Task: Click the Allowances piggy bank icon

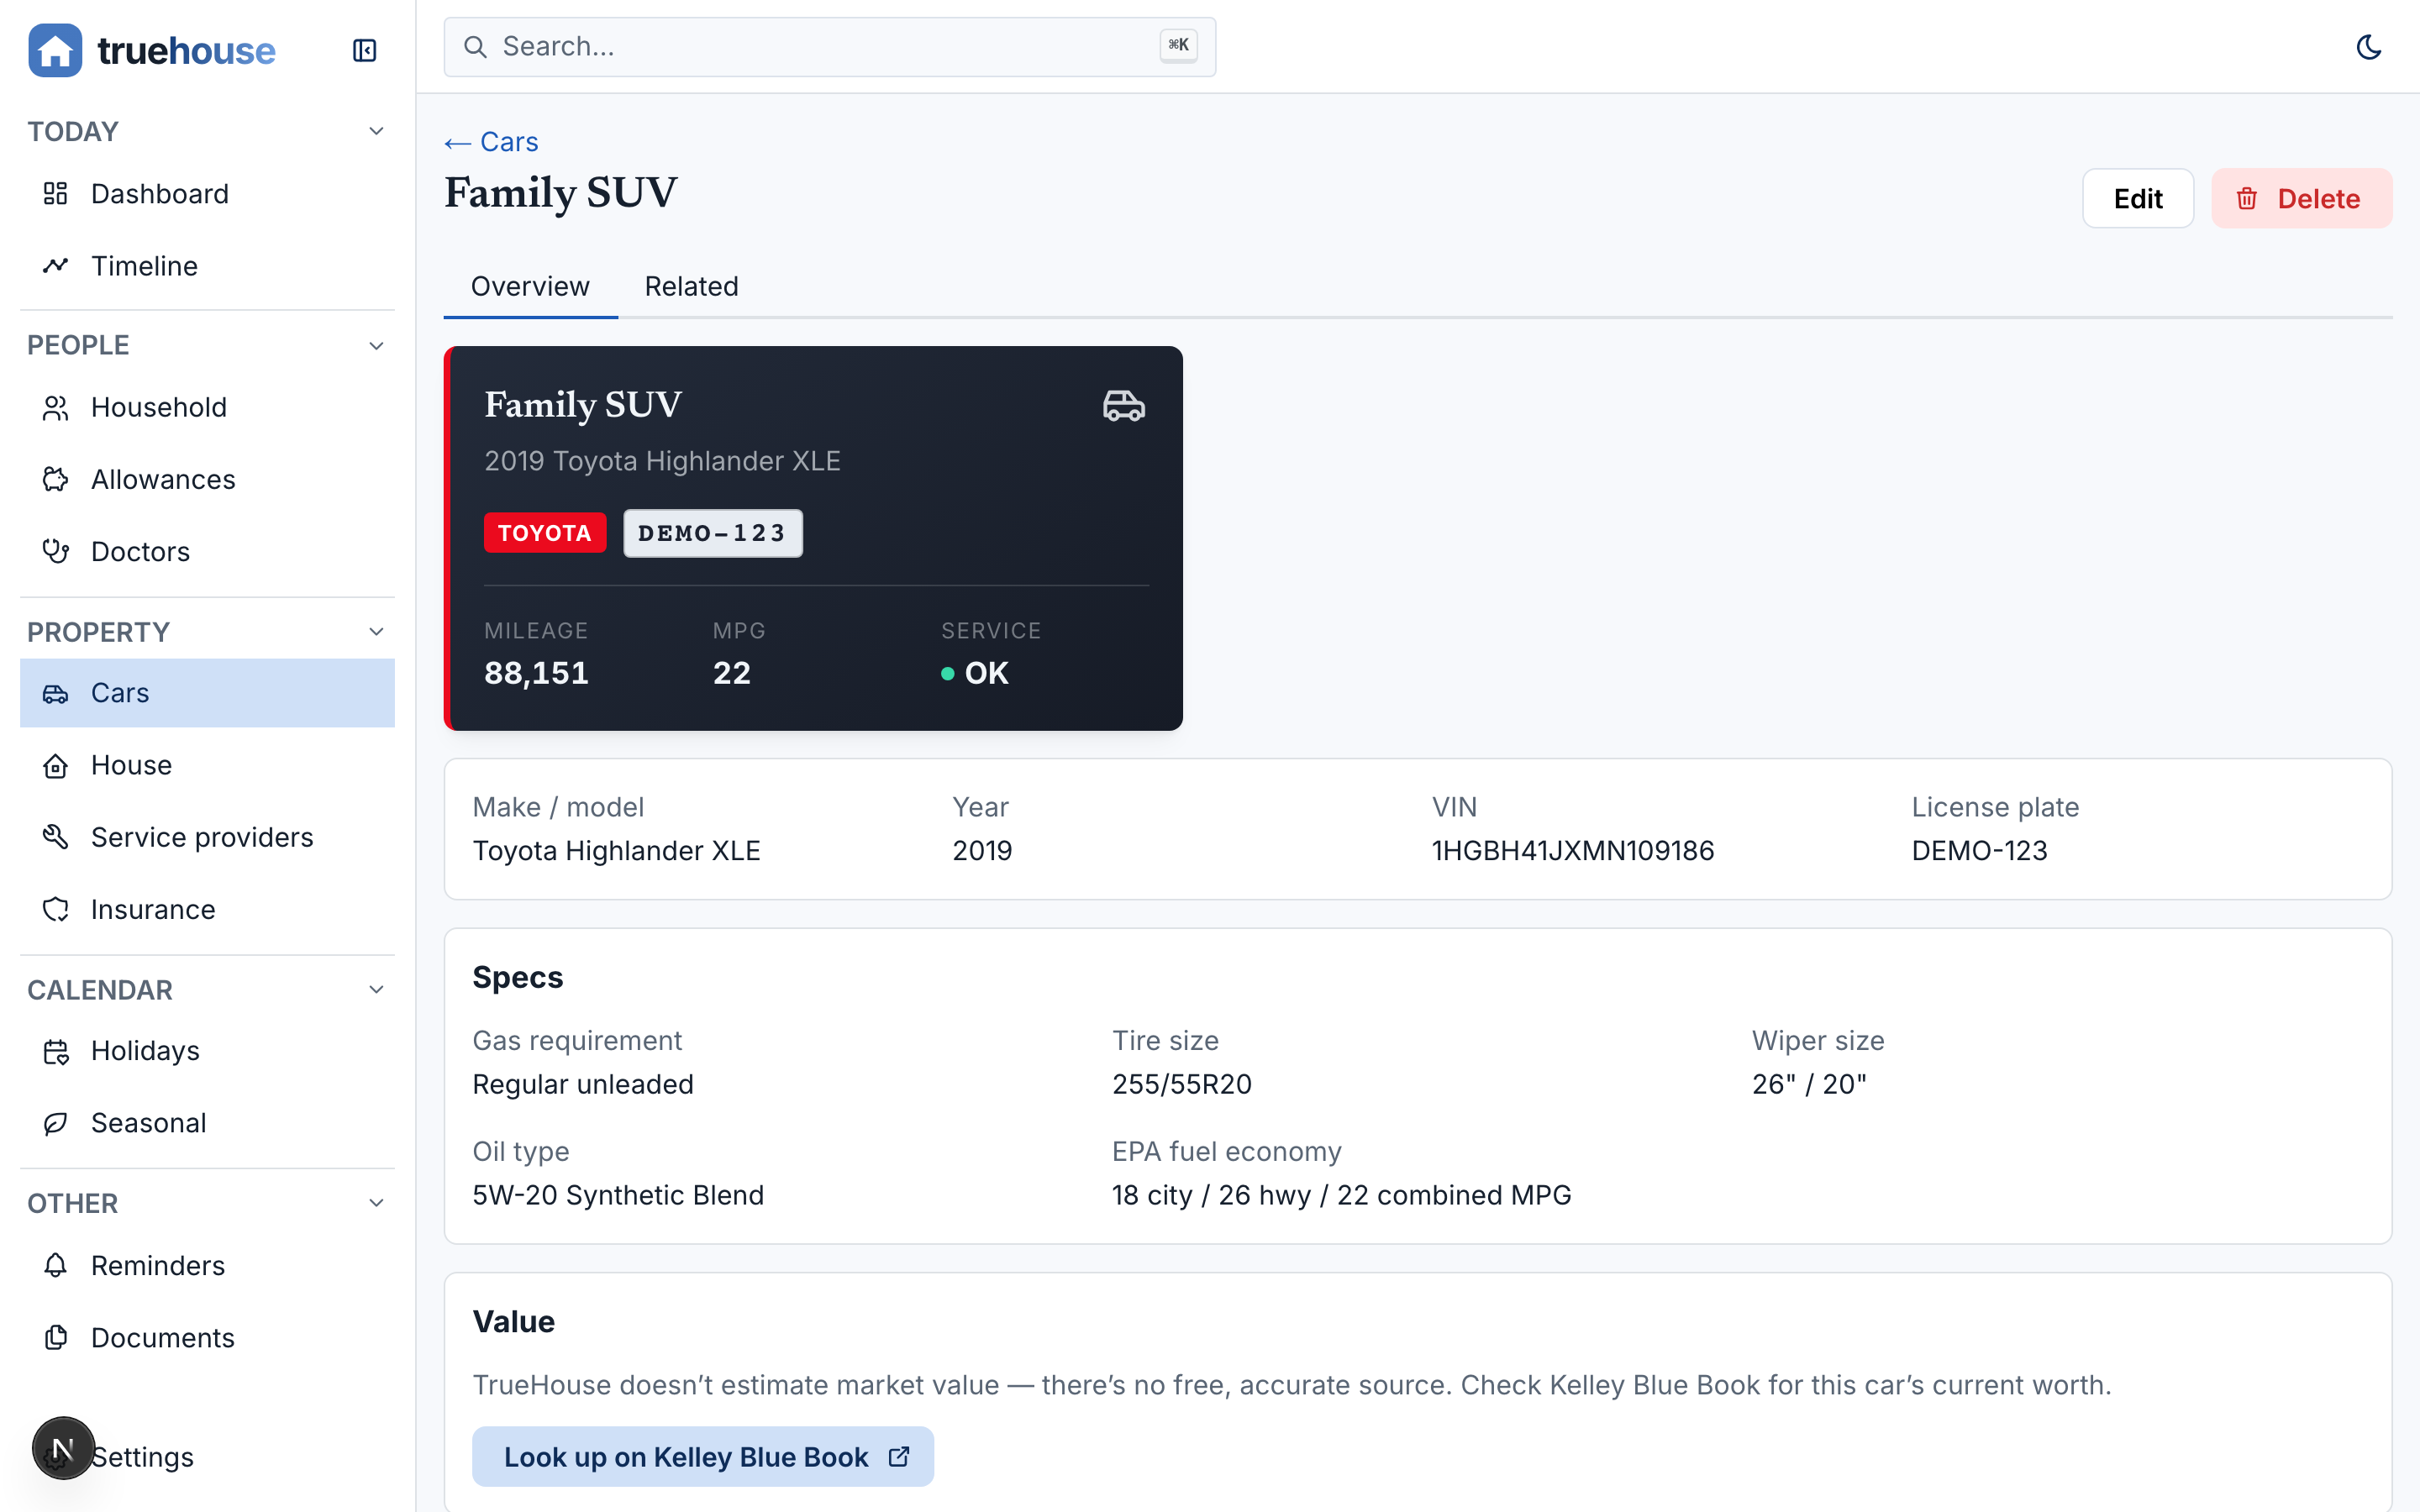Action: pos(56,479)
